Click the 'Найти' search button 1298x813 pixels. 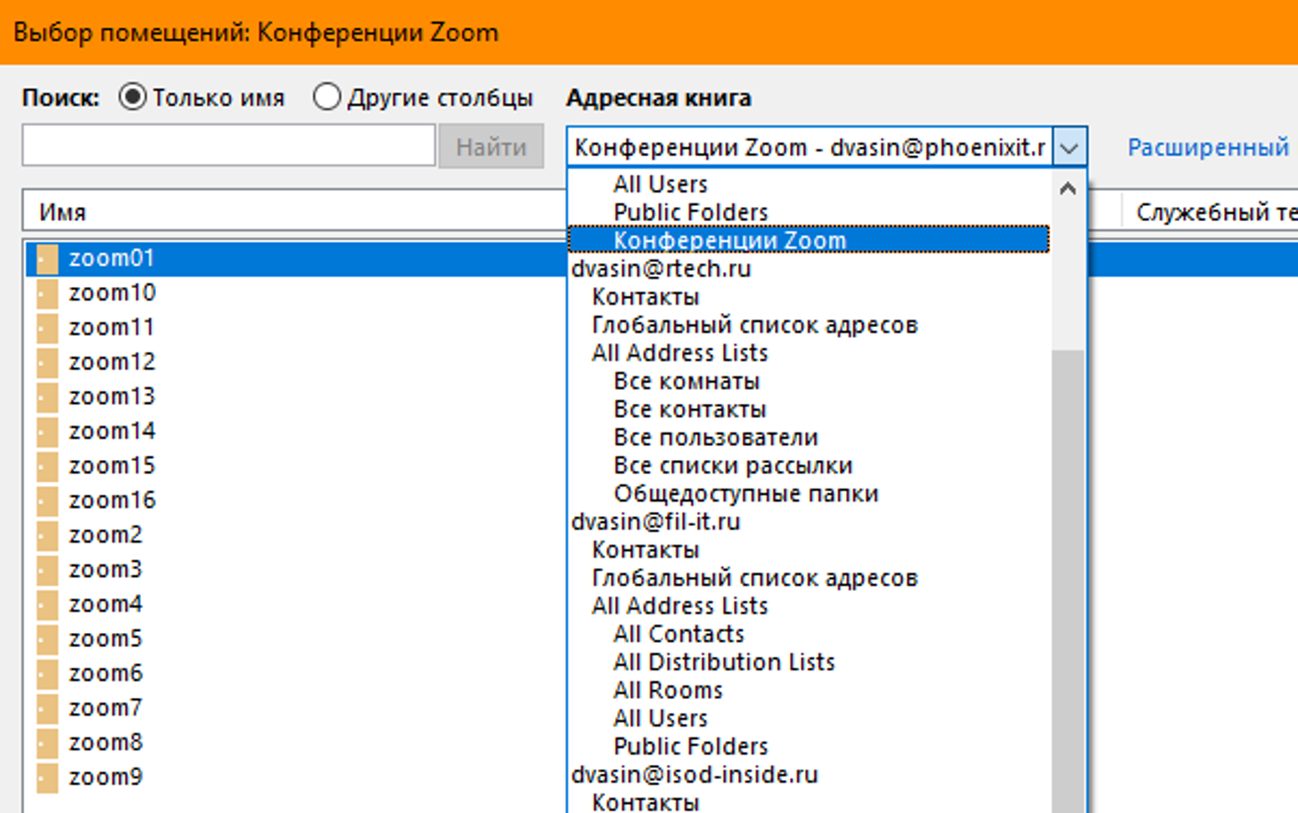pyautogui.click(x=491, y=146)
